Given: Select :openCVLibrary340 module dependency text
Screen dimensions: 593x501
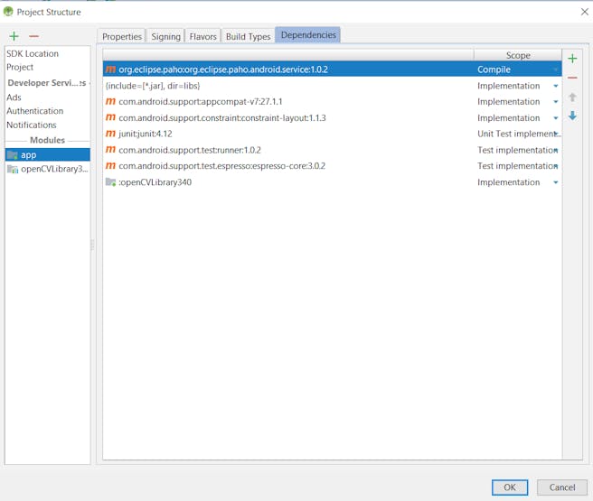Looking at the screenshot, I should click(155, 182).
